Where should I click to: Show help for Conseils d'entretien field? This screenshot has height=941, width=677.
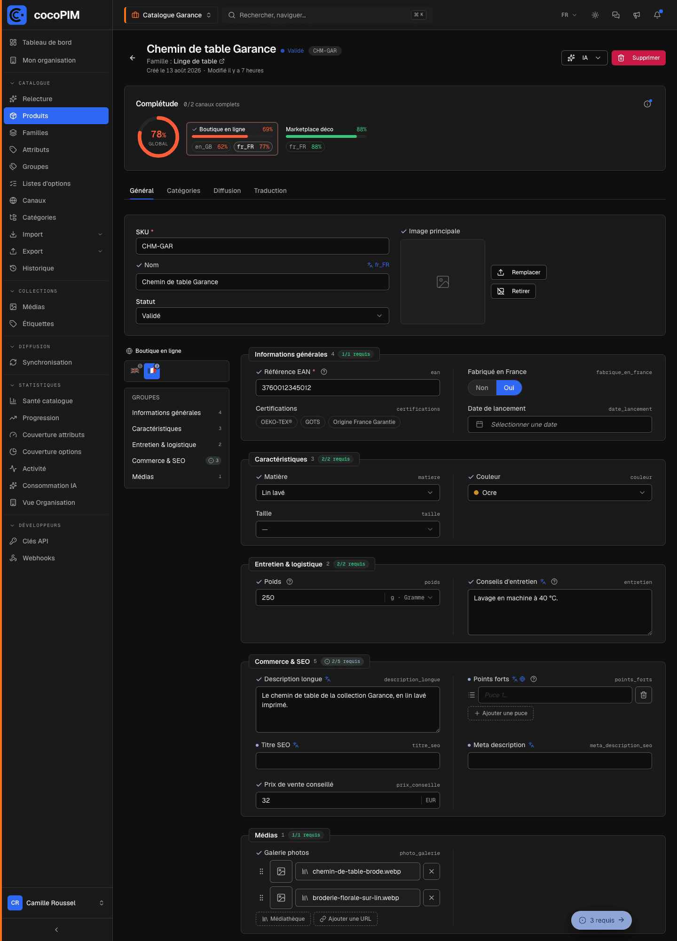point(554,582)
